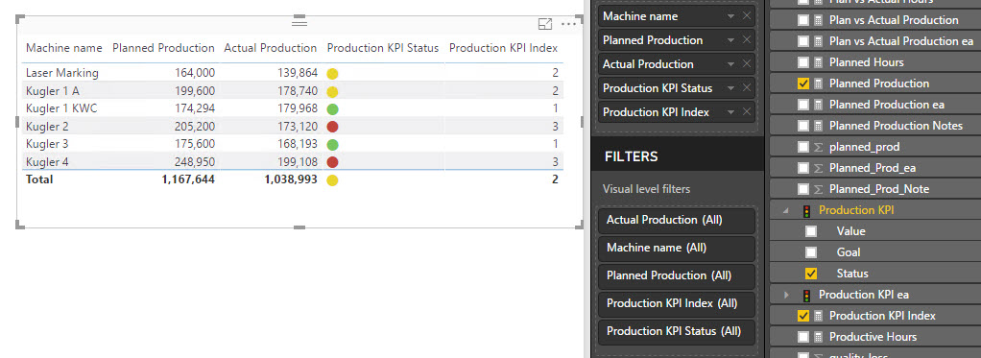Click green KPI status dot for Kugler 3
Image resolution: width=981 pixels, height=358 pixels.
pos(332,145)
